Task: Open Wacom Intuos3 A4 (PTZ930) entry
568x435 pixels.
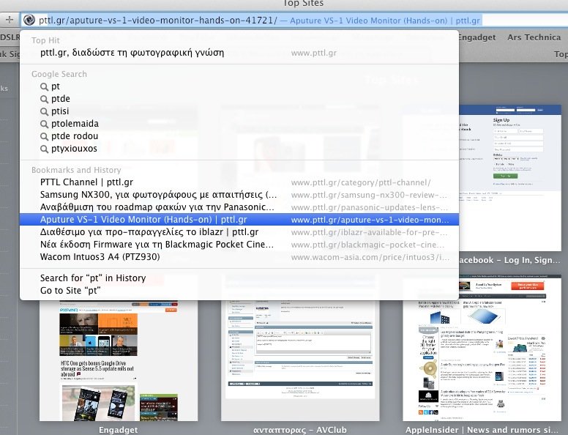Action: click(239, 256)
